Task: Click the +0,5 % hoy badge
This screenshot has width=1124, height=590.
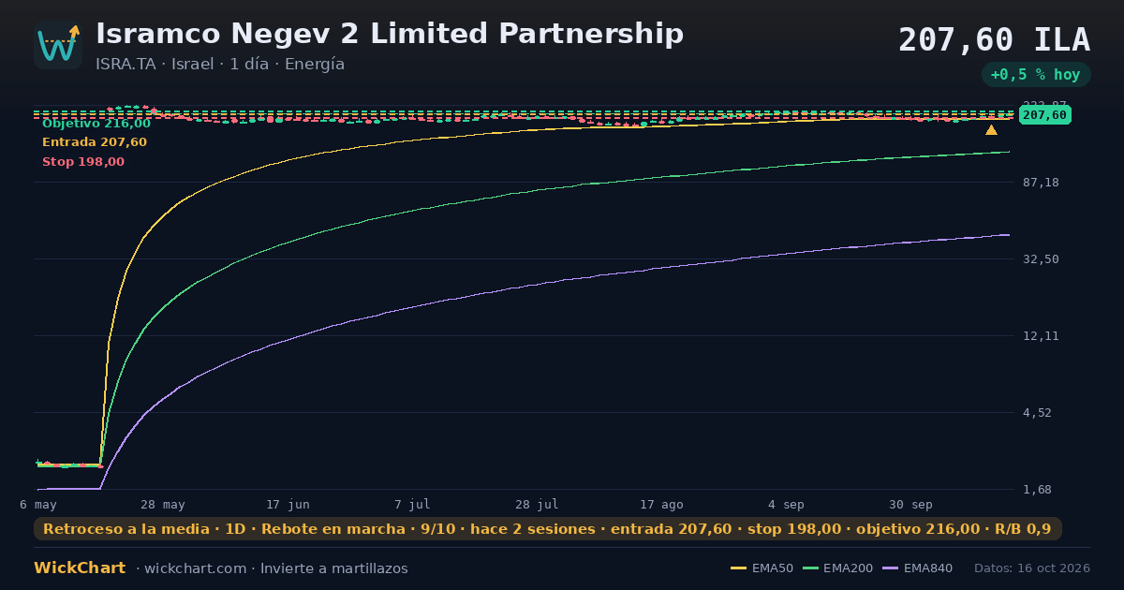Action: click(x=1036, y=75)
